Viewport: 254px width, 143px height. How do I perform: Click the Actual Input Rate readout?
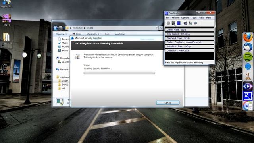tap(190, 46)
